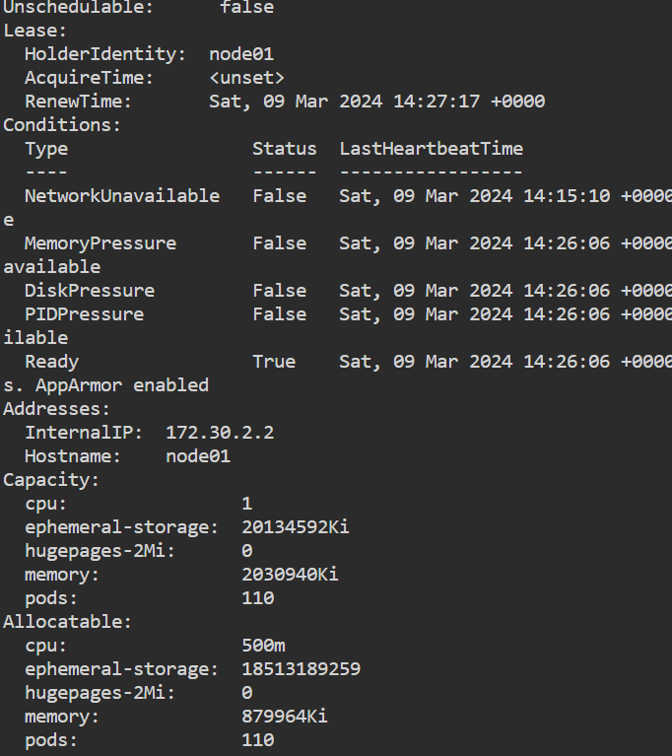Click the NetworkUnavailable condition type
This screenshot has height=756, width=672.
[122, 196]
